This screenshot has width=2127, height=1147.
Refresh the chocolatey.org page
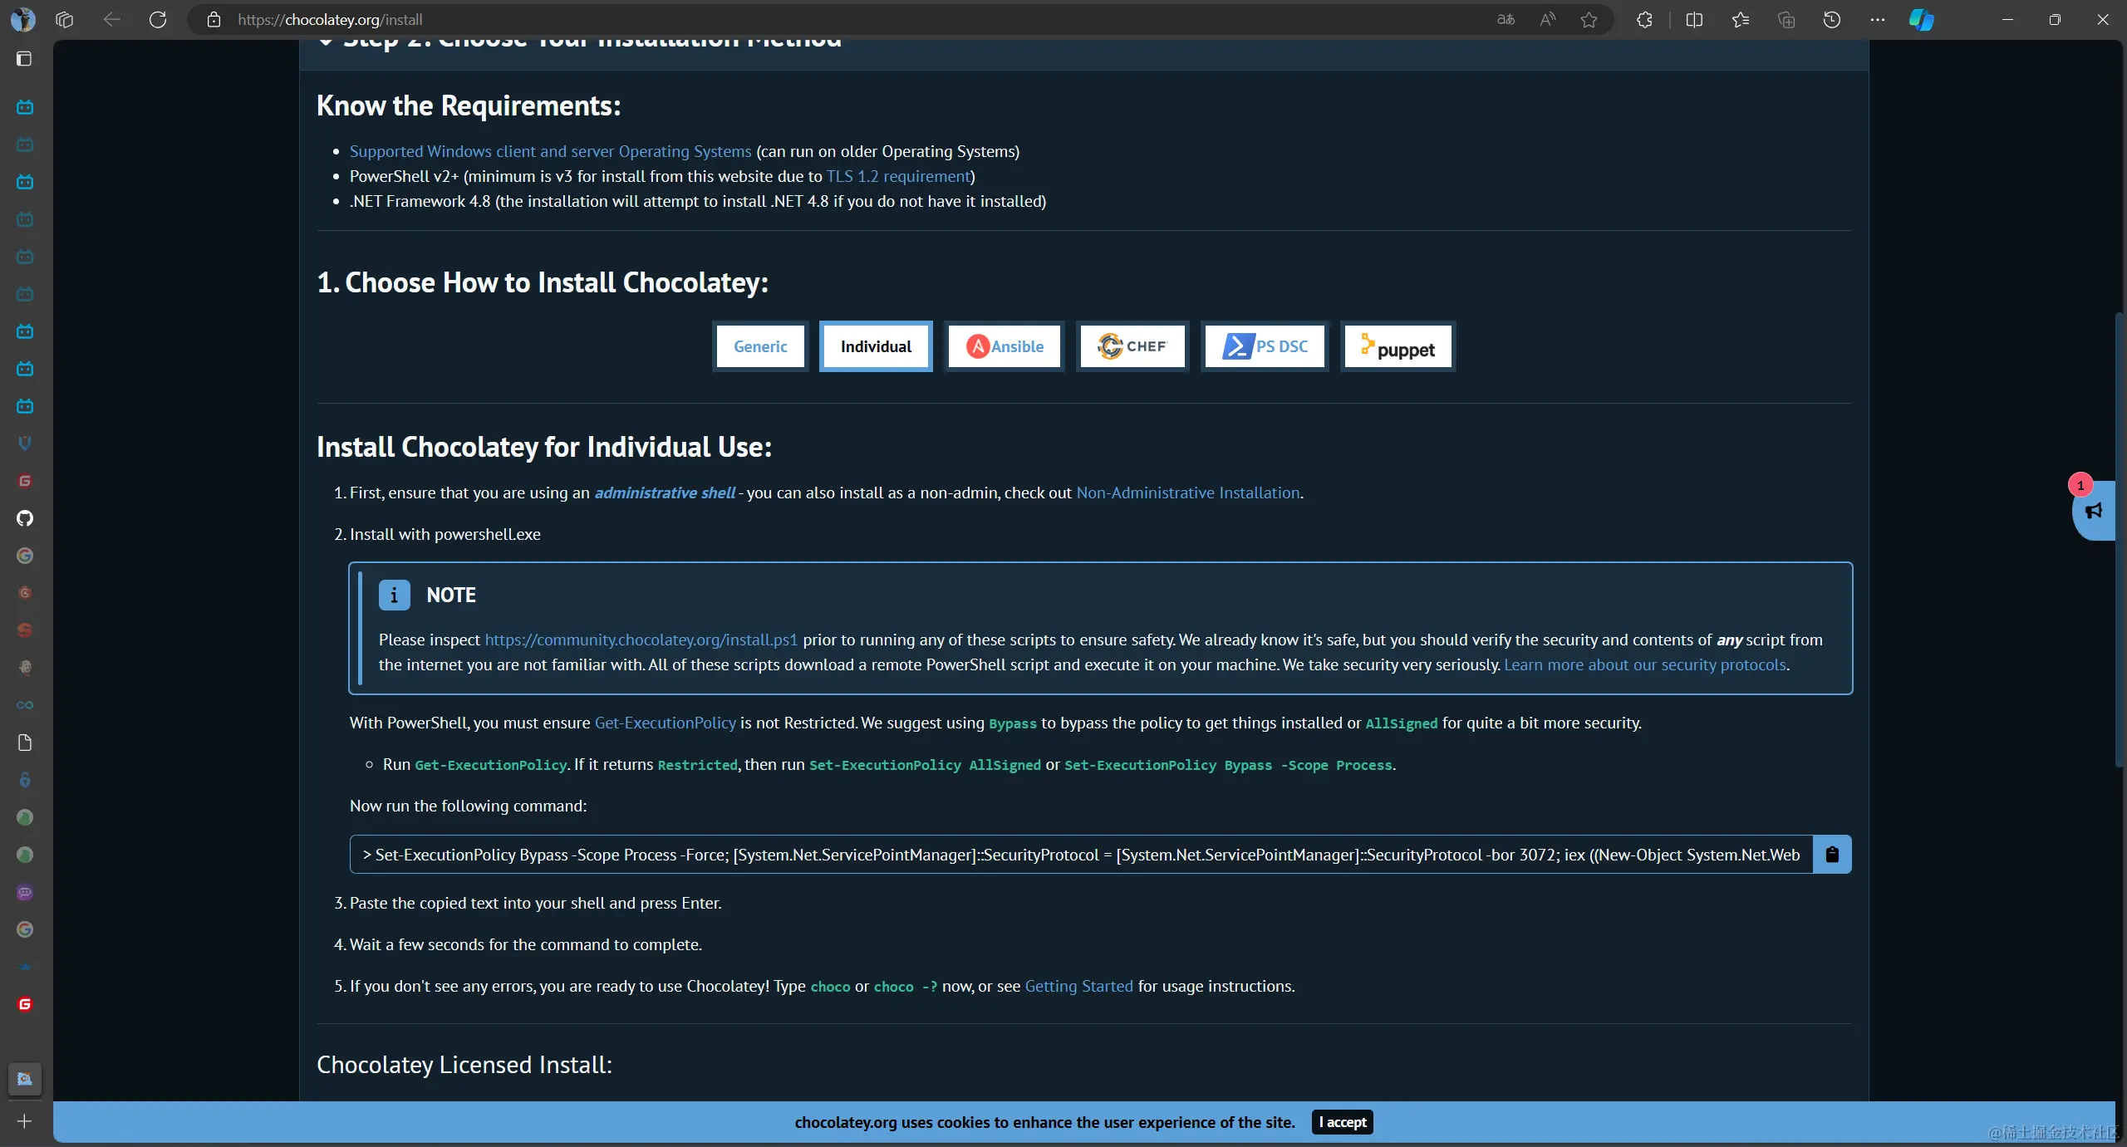click(158, 19)
